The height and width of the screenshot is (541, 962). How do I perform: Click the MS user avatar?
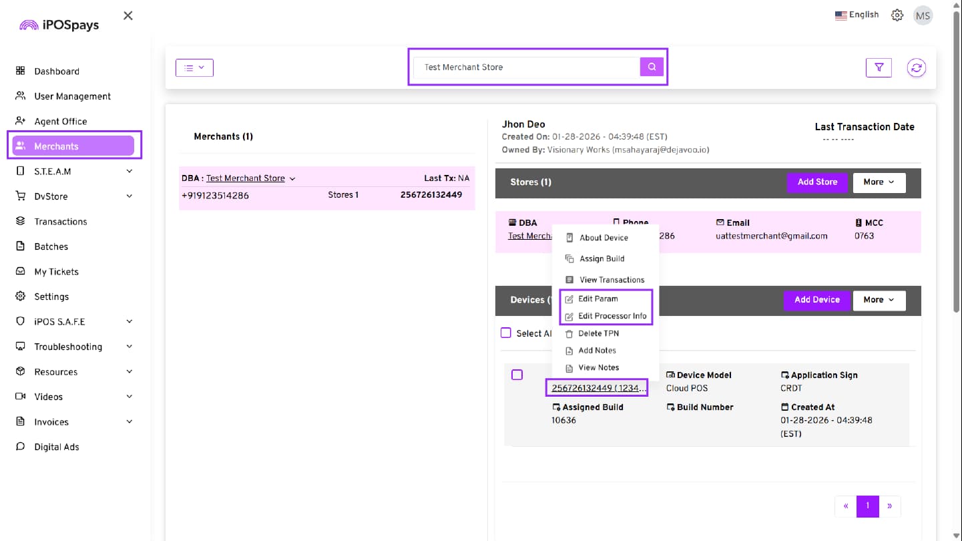point(923,15)
